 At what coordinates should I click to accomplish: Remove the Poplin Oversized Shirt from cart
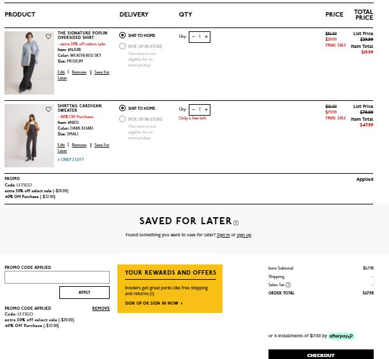click(79, 72)
